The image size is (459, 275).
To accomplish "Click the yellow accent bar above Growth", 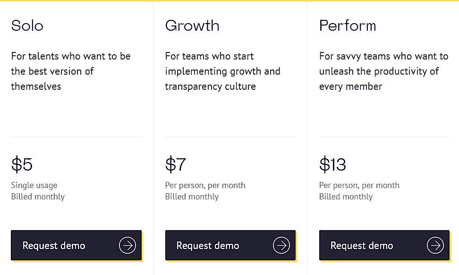I will click(x=230, y=2).
